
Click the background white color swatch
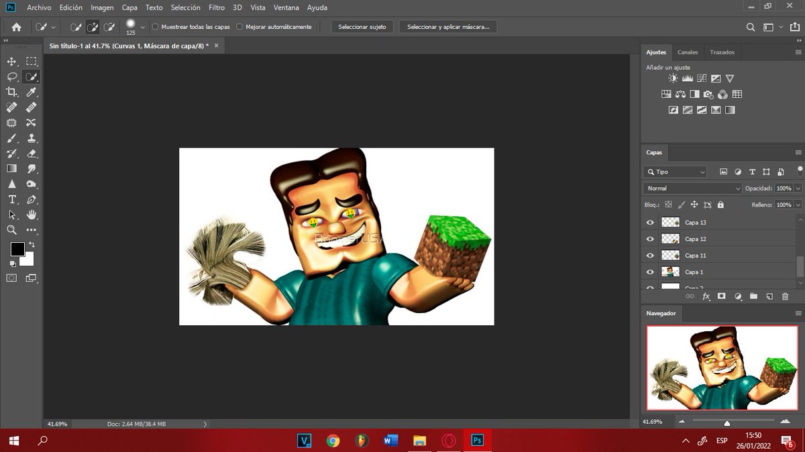(x=29, y=261)
